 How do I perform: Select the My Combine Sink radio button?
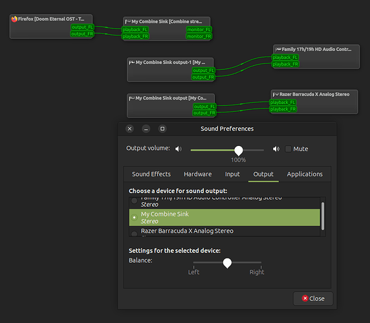click(135, 218)
